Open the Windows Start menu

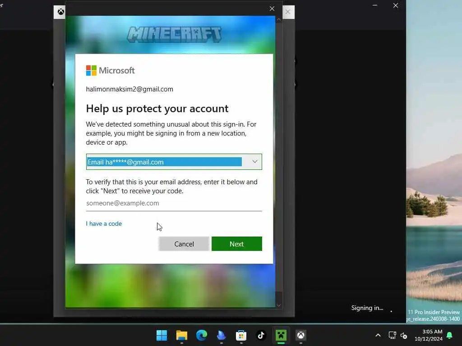point(162,335)
